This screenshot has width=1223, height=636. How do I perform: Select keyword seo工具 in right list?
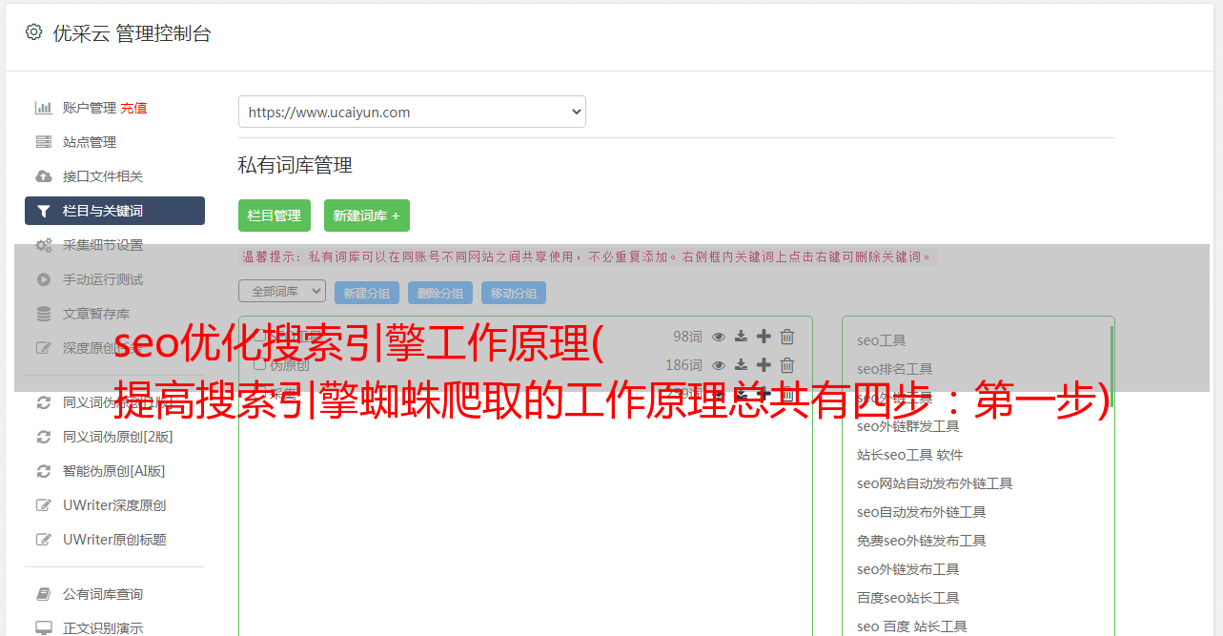click(882, 340)
